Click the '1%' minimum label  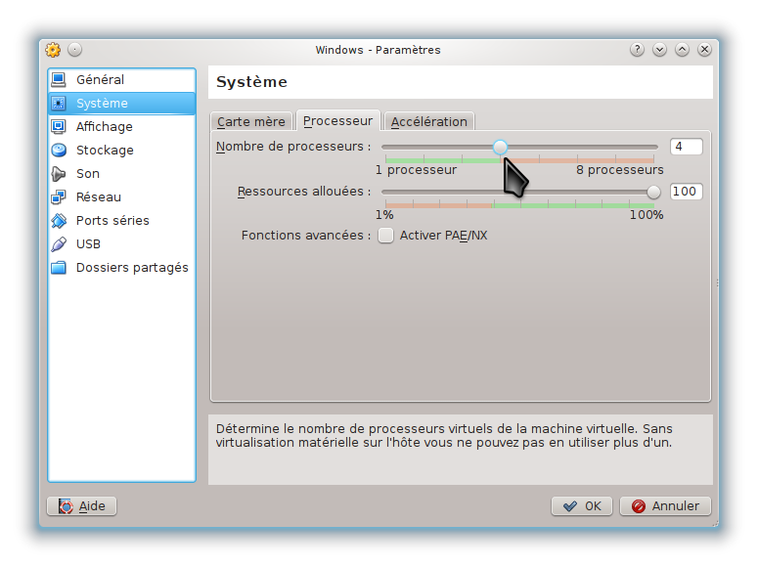(x=384, y=215)
